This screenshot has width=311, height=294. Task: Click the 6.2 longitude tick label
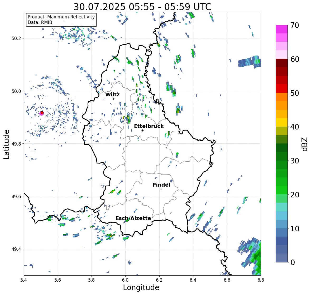pos(159,280)
